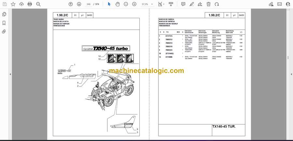This screenshot has width=293, height=141.
Task: Click the right page 1.98.2/C section code
Action: 214,16
